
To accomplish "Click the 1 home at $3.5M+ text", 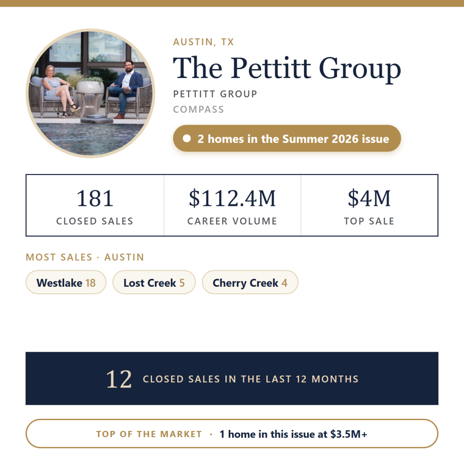I will (293, 434).
